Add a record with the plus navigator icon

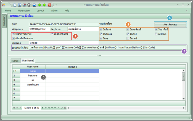coord(52,107)
